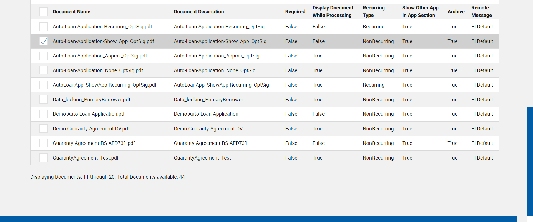Screen dimensions: 533x222
Task: Click the Archive column header
Action: 456,12
